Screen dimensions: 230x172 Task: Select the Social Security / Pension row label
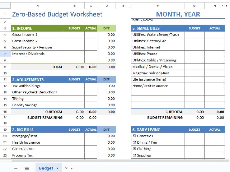coord(38,47)
